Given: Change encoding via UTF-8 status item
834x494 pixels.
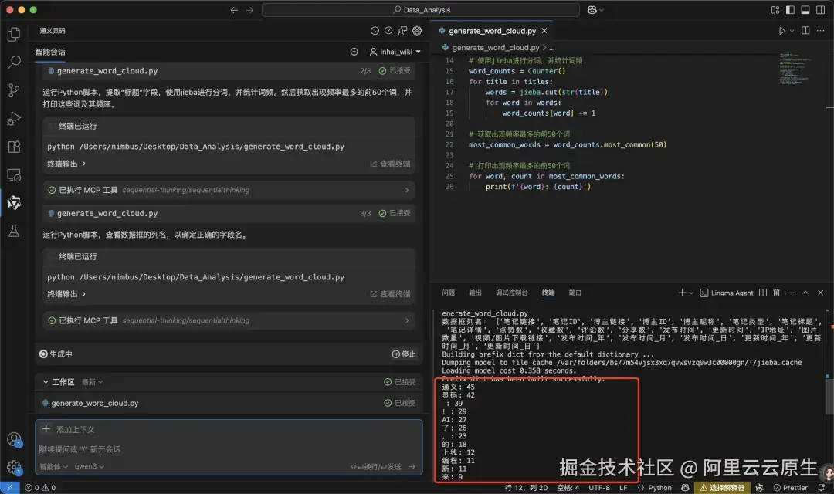Looking at the screenshot, I should point(599,488).
